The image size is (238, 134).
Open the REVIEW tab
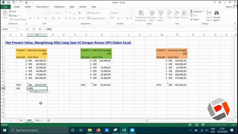[83, 7]
